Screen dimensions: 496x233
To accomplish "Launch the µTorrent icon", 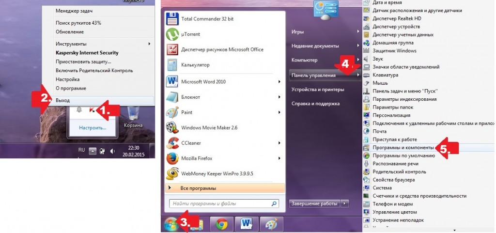I will pyautogui.click(x=172, y=34).
